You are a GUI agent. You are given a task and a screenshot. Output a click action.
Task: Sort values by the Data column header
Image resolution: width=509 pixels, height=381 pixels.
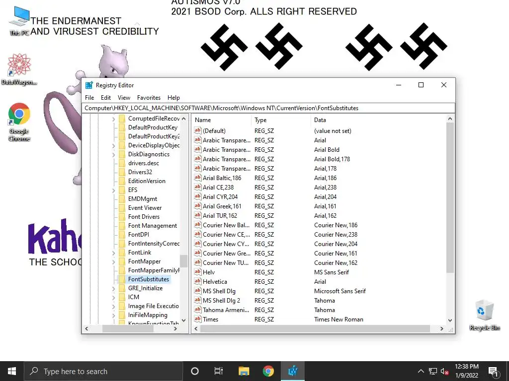pos(378,120)
